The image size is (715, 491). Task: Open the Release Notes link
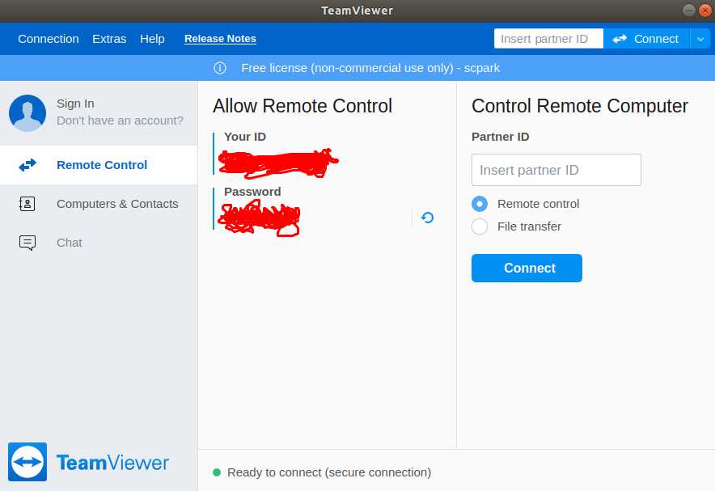[x=220, y=39]
